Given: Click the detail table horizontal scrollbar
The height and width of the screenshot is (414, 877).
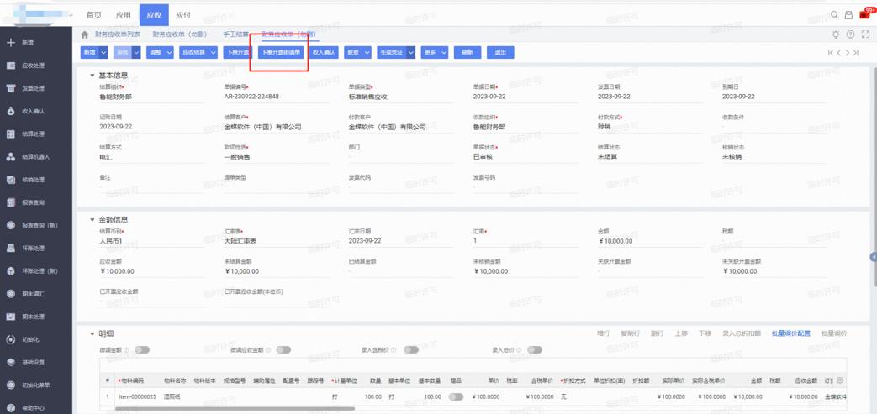Looking at the screenshot, I should (x=235, y=408).
